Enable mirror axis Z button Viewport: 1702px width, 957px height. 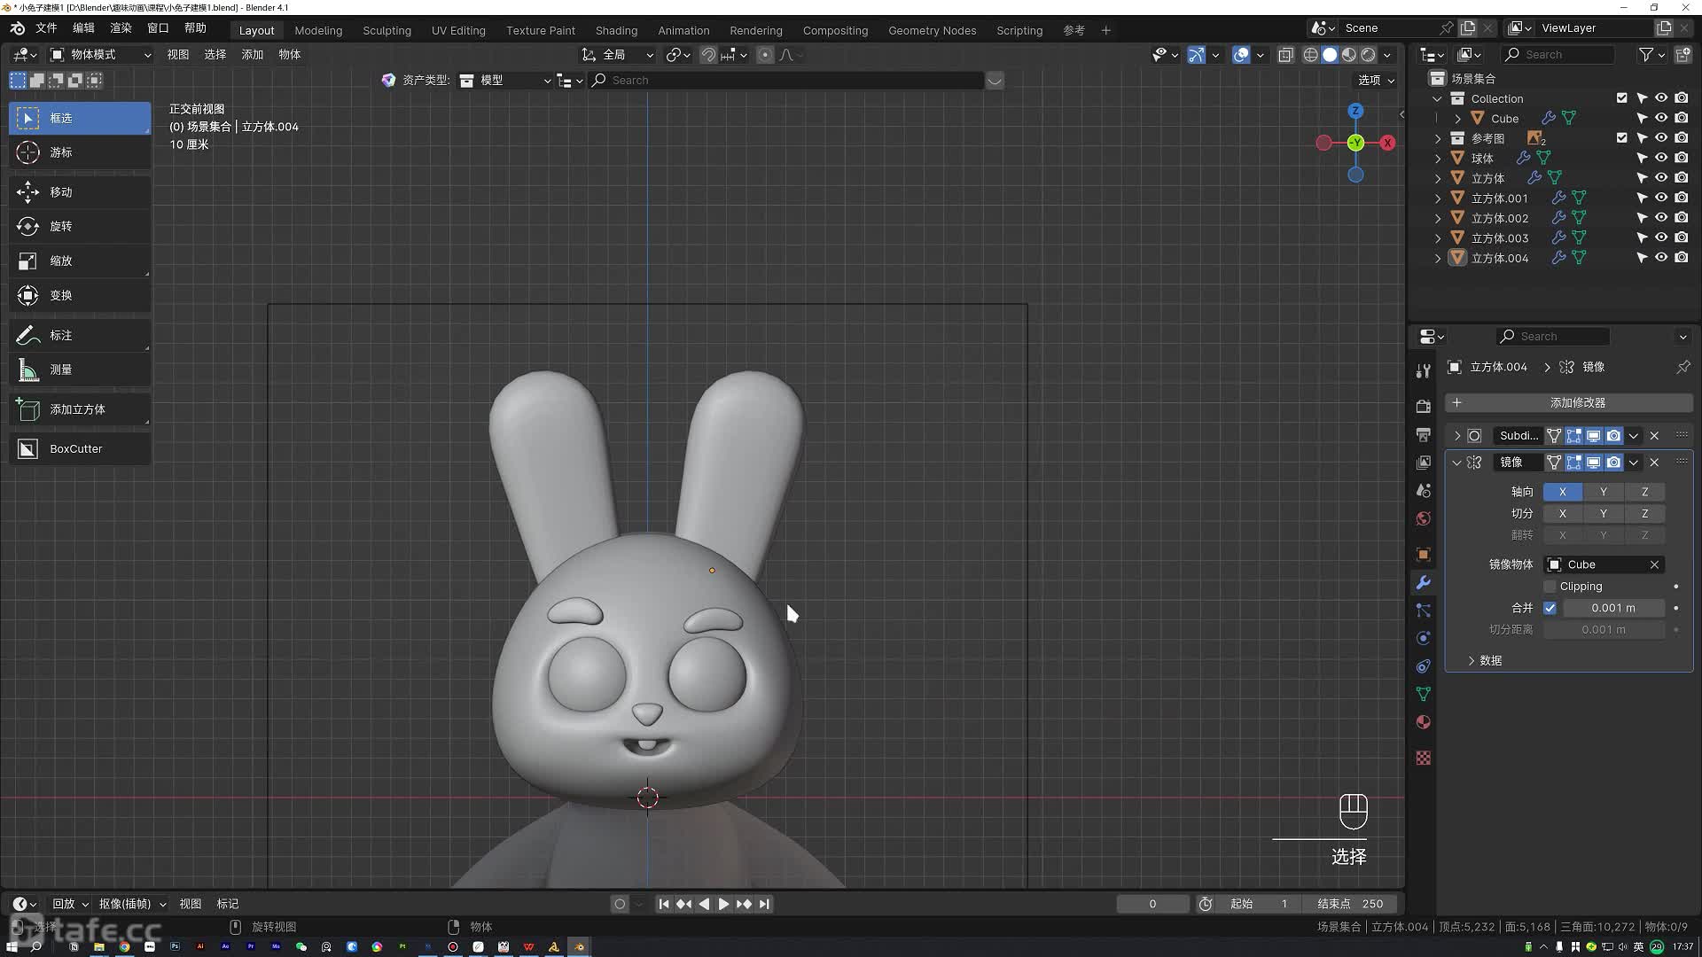click(1644, 492)
